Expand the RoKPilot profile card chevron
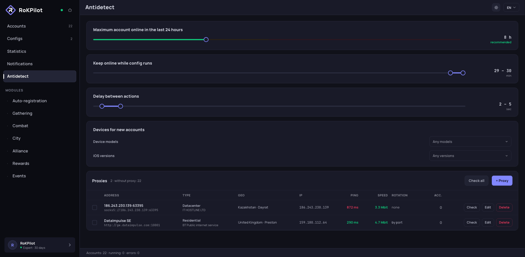The width and height of the screenshot is (525, 257). point(70,245)
